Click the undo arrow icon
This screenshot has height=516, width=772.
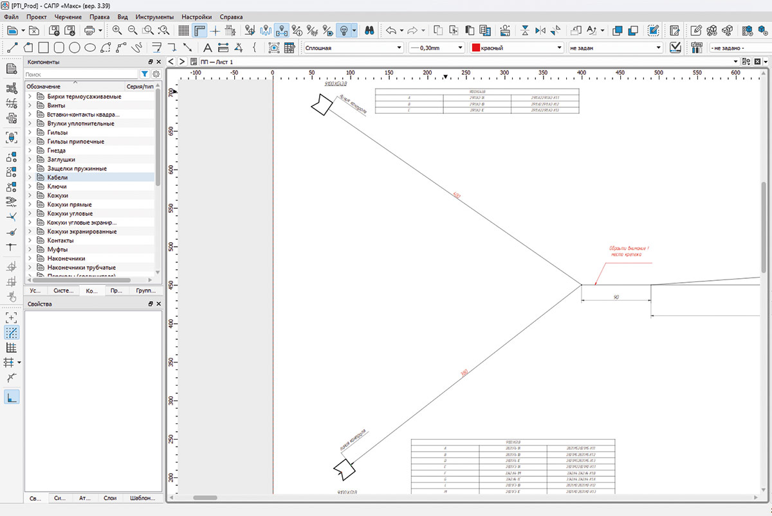[390, 30]
